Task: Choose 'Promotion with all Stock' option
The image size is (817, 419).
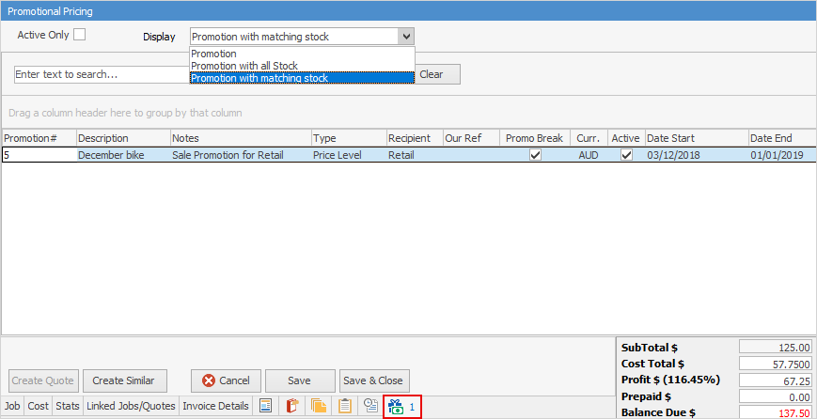Action: pos(302,66)
